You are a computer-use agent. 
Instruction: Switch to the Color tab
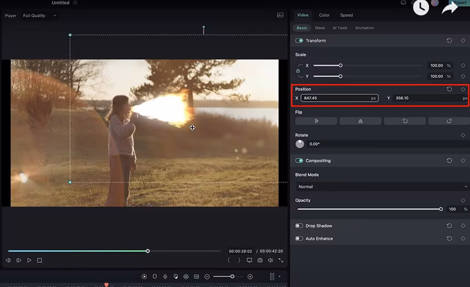click(324, 15)
